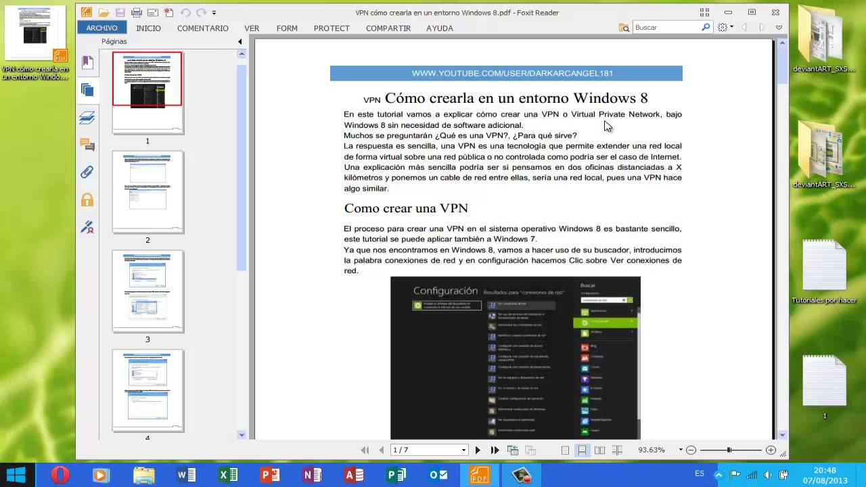Image resolution: width=866 pixels, height=487 pixels.
Task: Save the document with the floppy disk icon
Action: click(x=120, y=12)
